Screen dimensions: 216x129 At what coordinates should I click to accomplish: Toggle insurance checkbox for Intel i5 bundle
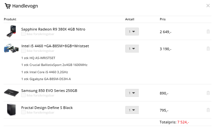click(x=23, y=51)
